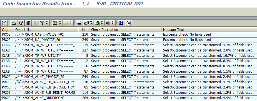Click line number 227
Viewport: 257px width, 101px height.
coord(85,50)
